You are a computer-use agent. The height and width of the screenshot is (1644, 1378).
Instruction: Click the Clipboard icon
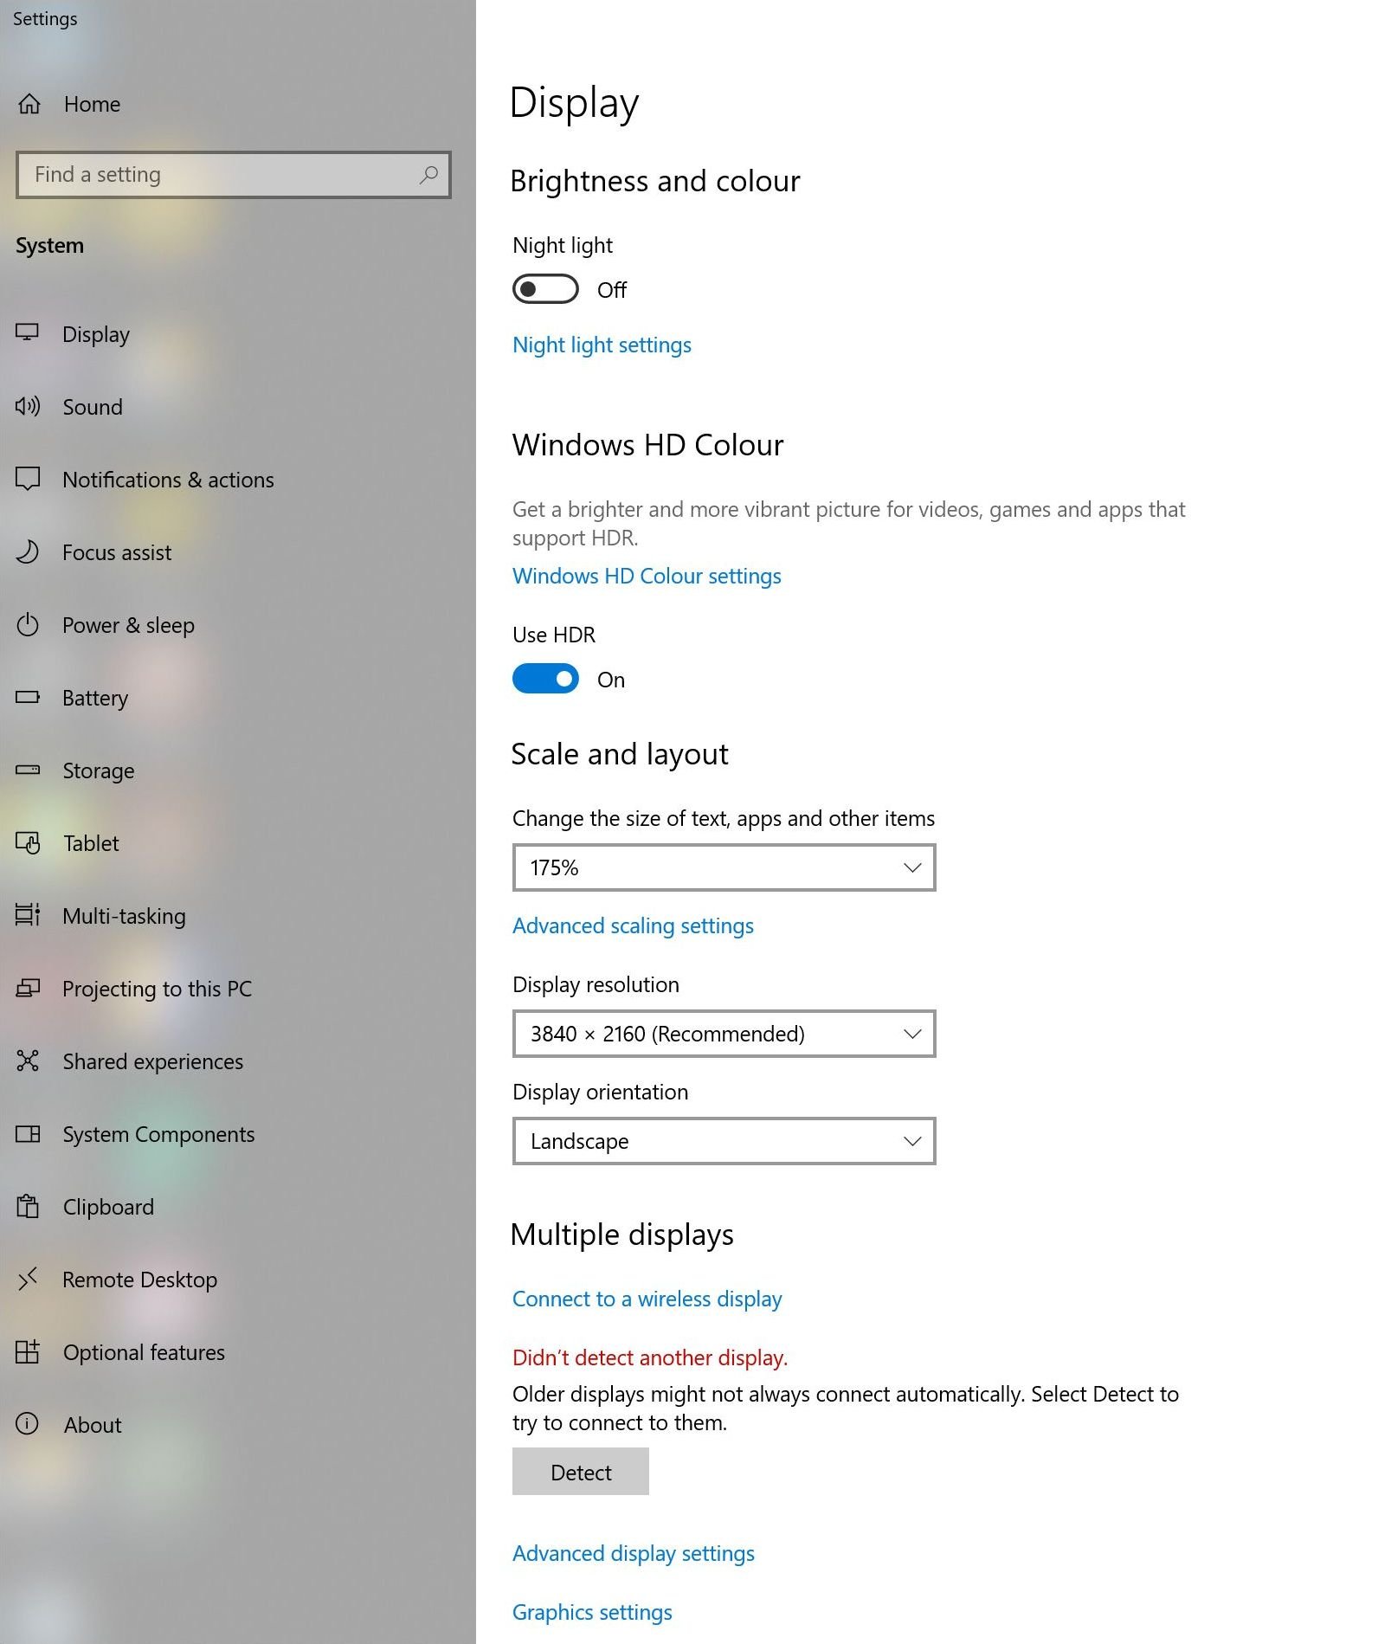pos(28,1206)
